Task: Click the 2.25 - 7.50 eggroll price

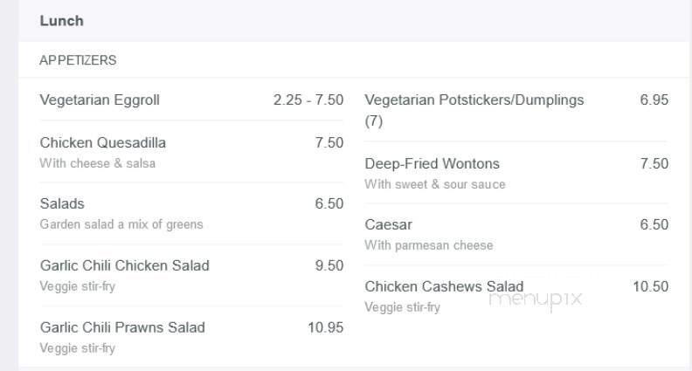Action: 308,100
